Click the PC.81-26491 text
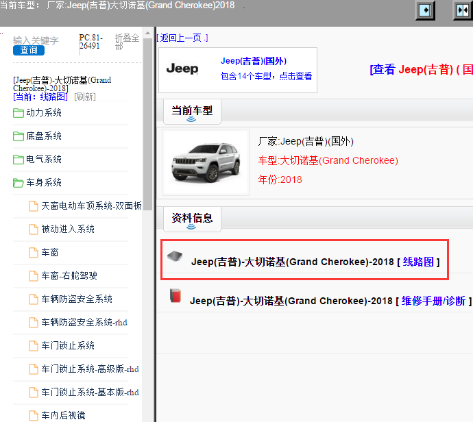473x422 pixels. pyautogui.click(x=91, y=42)
